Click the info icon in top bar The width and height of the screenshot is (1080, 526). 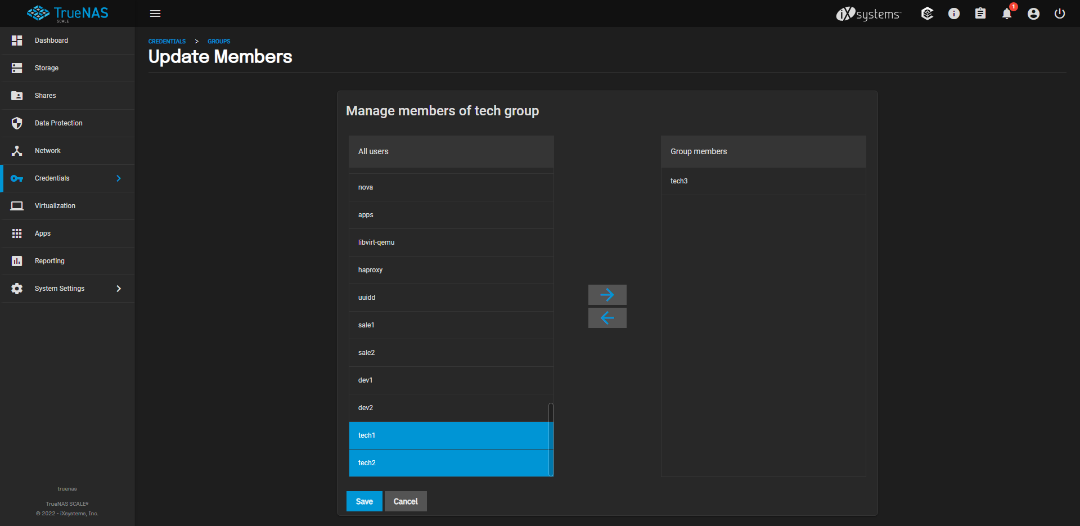coord(953,14)
